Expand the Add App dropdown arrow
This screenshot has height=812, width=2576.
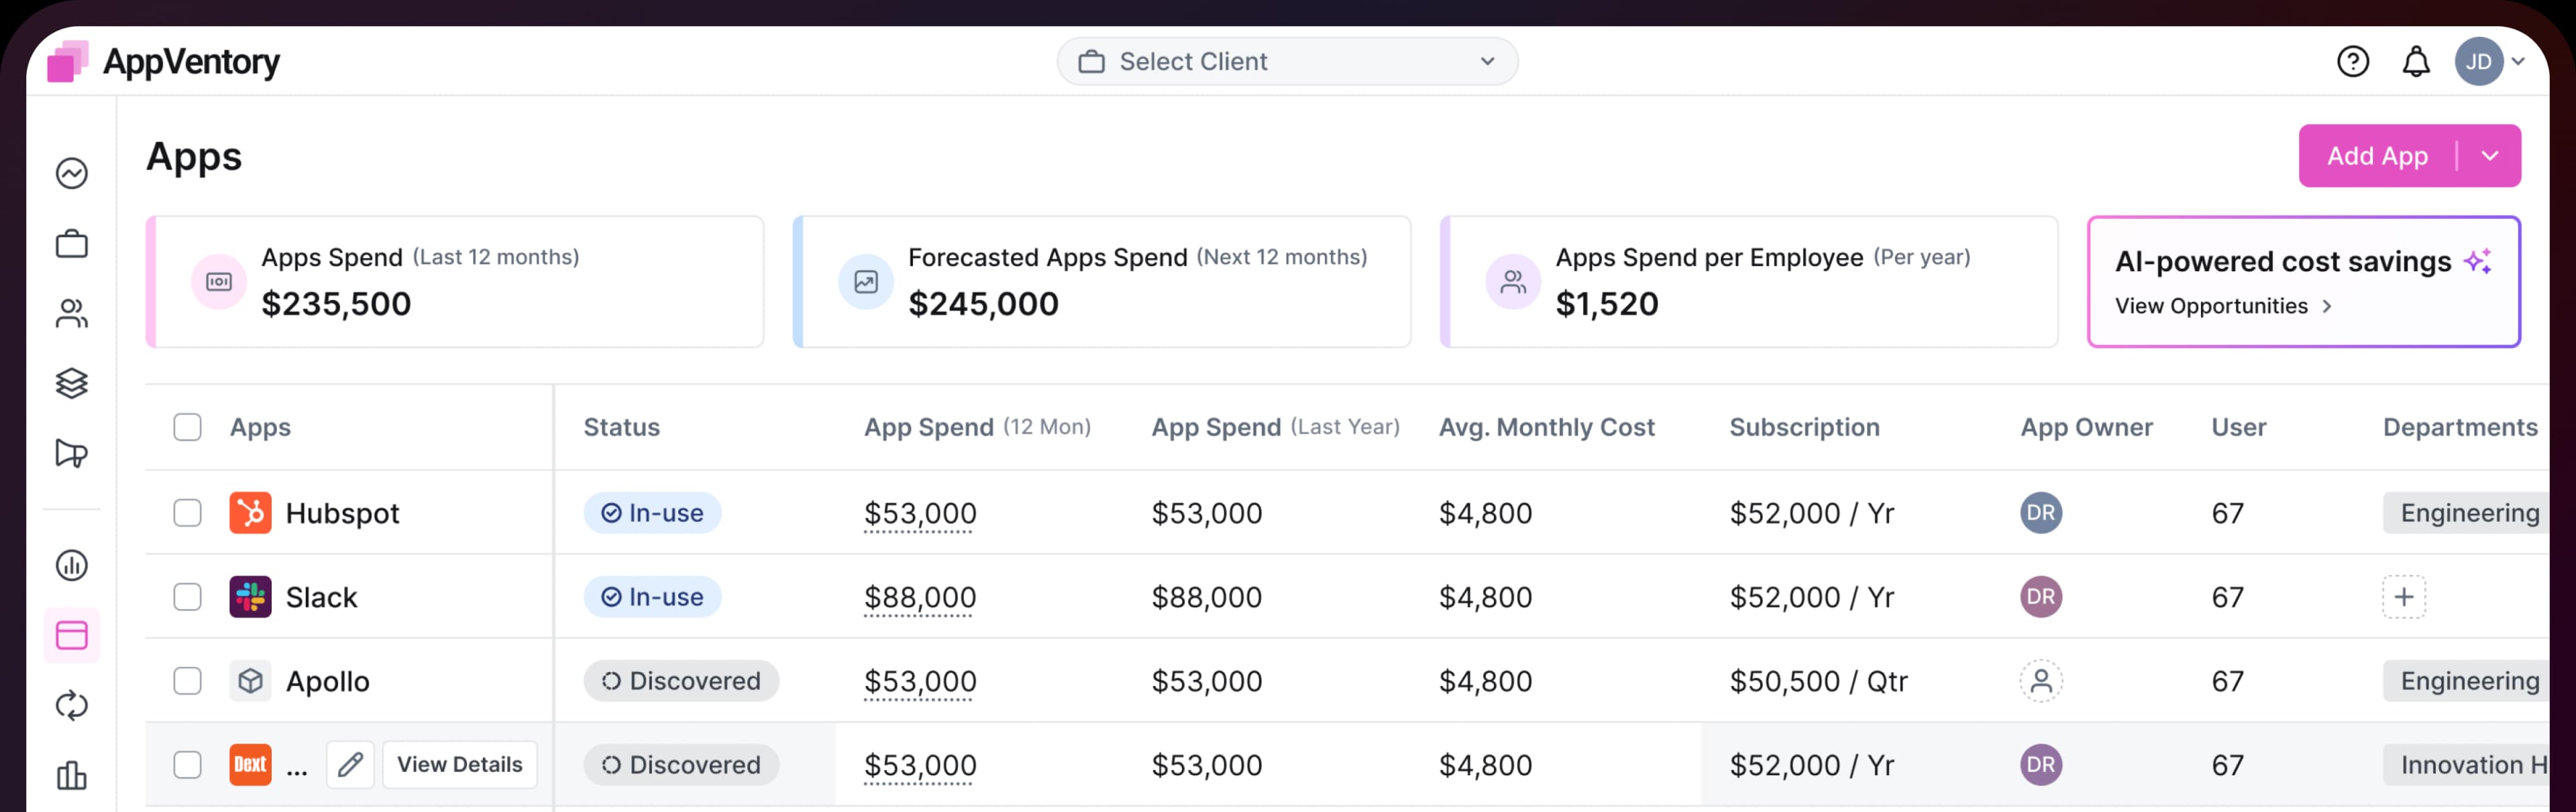(2490, 156)
